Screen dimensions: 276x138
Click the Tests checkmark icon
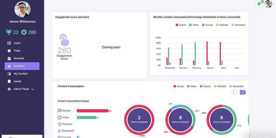(9, 51)
